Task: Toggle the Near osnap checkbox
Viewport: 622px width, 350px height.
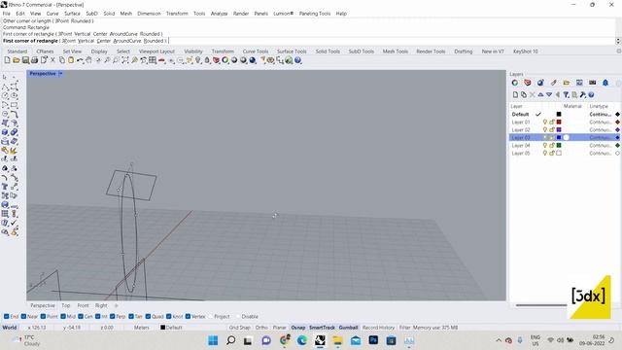Action: coord(23,317)
